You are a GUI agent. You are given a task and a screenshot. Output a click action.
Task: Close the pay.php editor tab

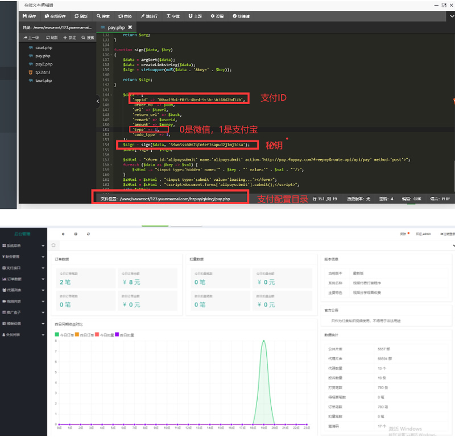point(130,27)
